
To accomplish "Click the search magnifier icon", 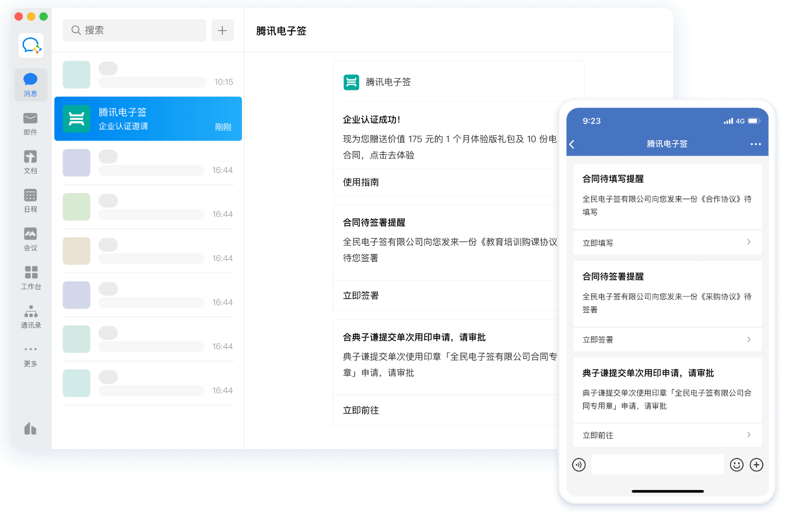I will pos(76,30).
